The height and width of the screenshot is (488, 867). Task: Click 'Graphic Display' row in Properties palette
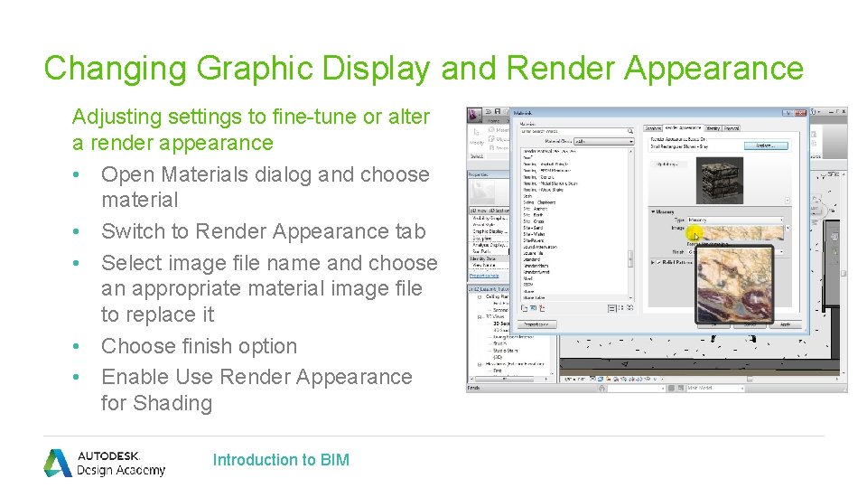coord(489,231)
